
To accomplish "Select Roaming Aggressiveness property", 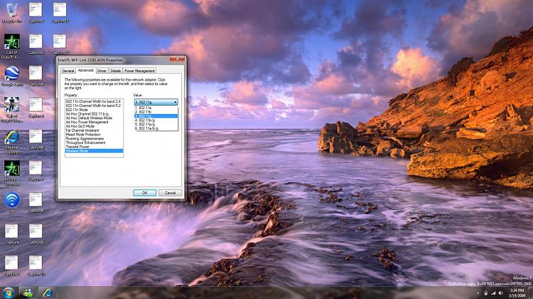I will [94, 139].
